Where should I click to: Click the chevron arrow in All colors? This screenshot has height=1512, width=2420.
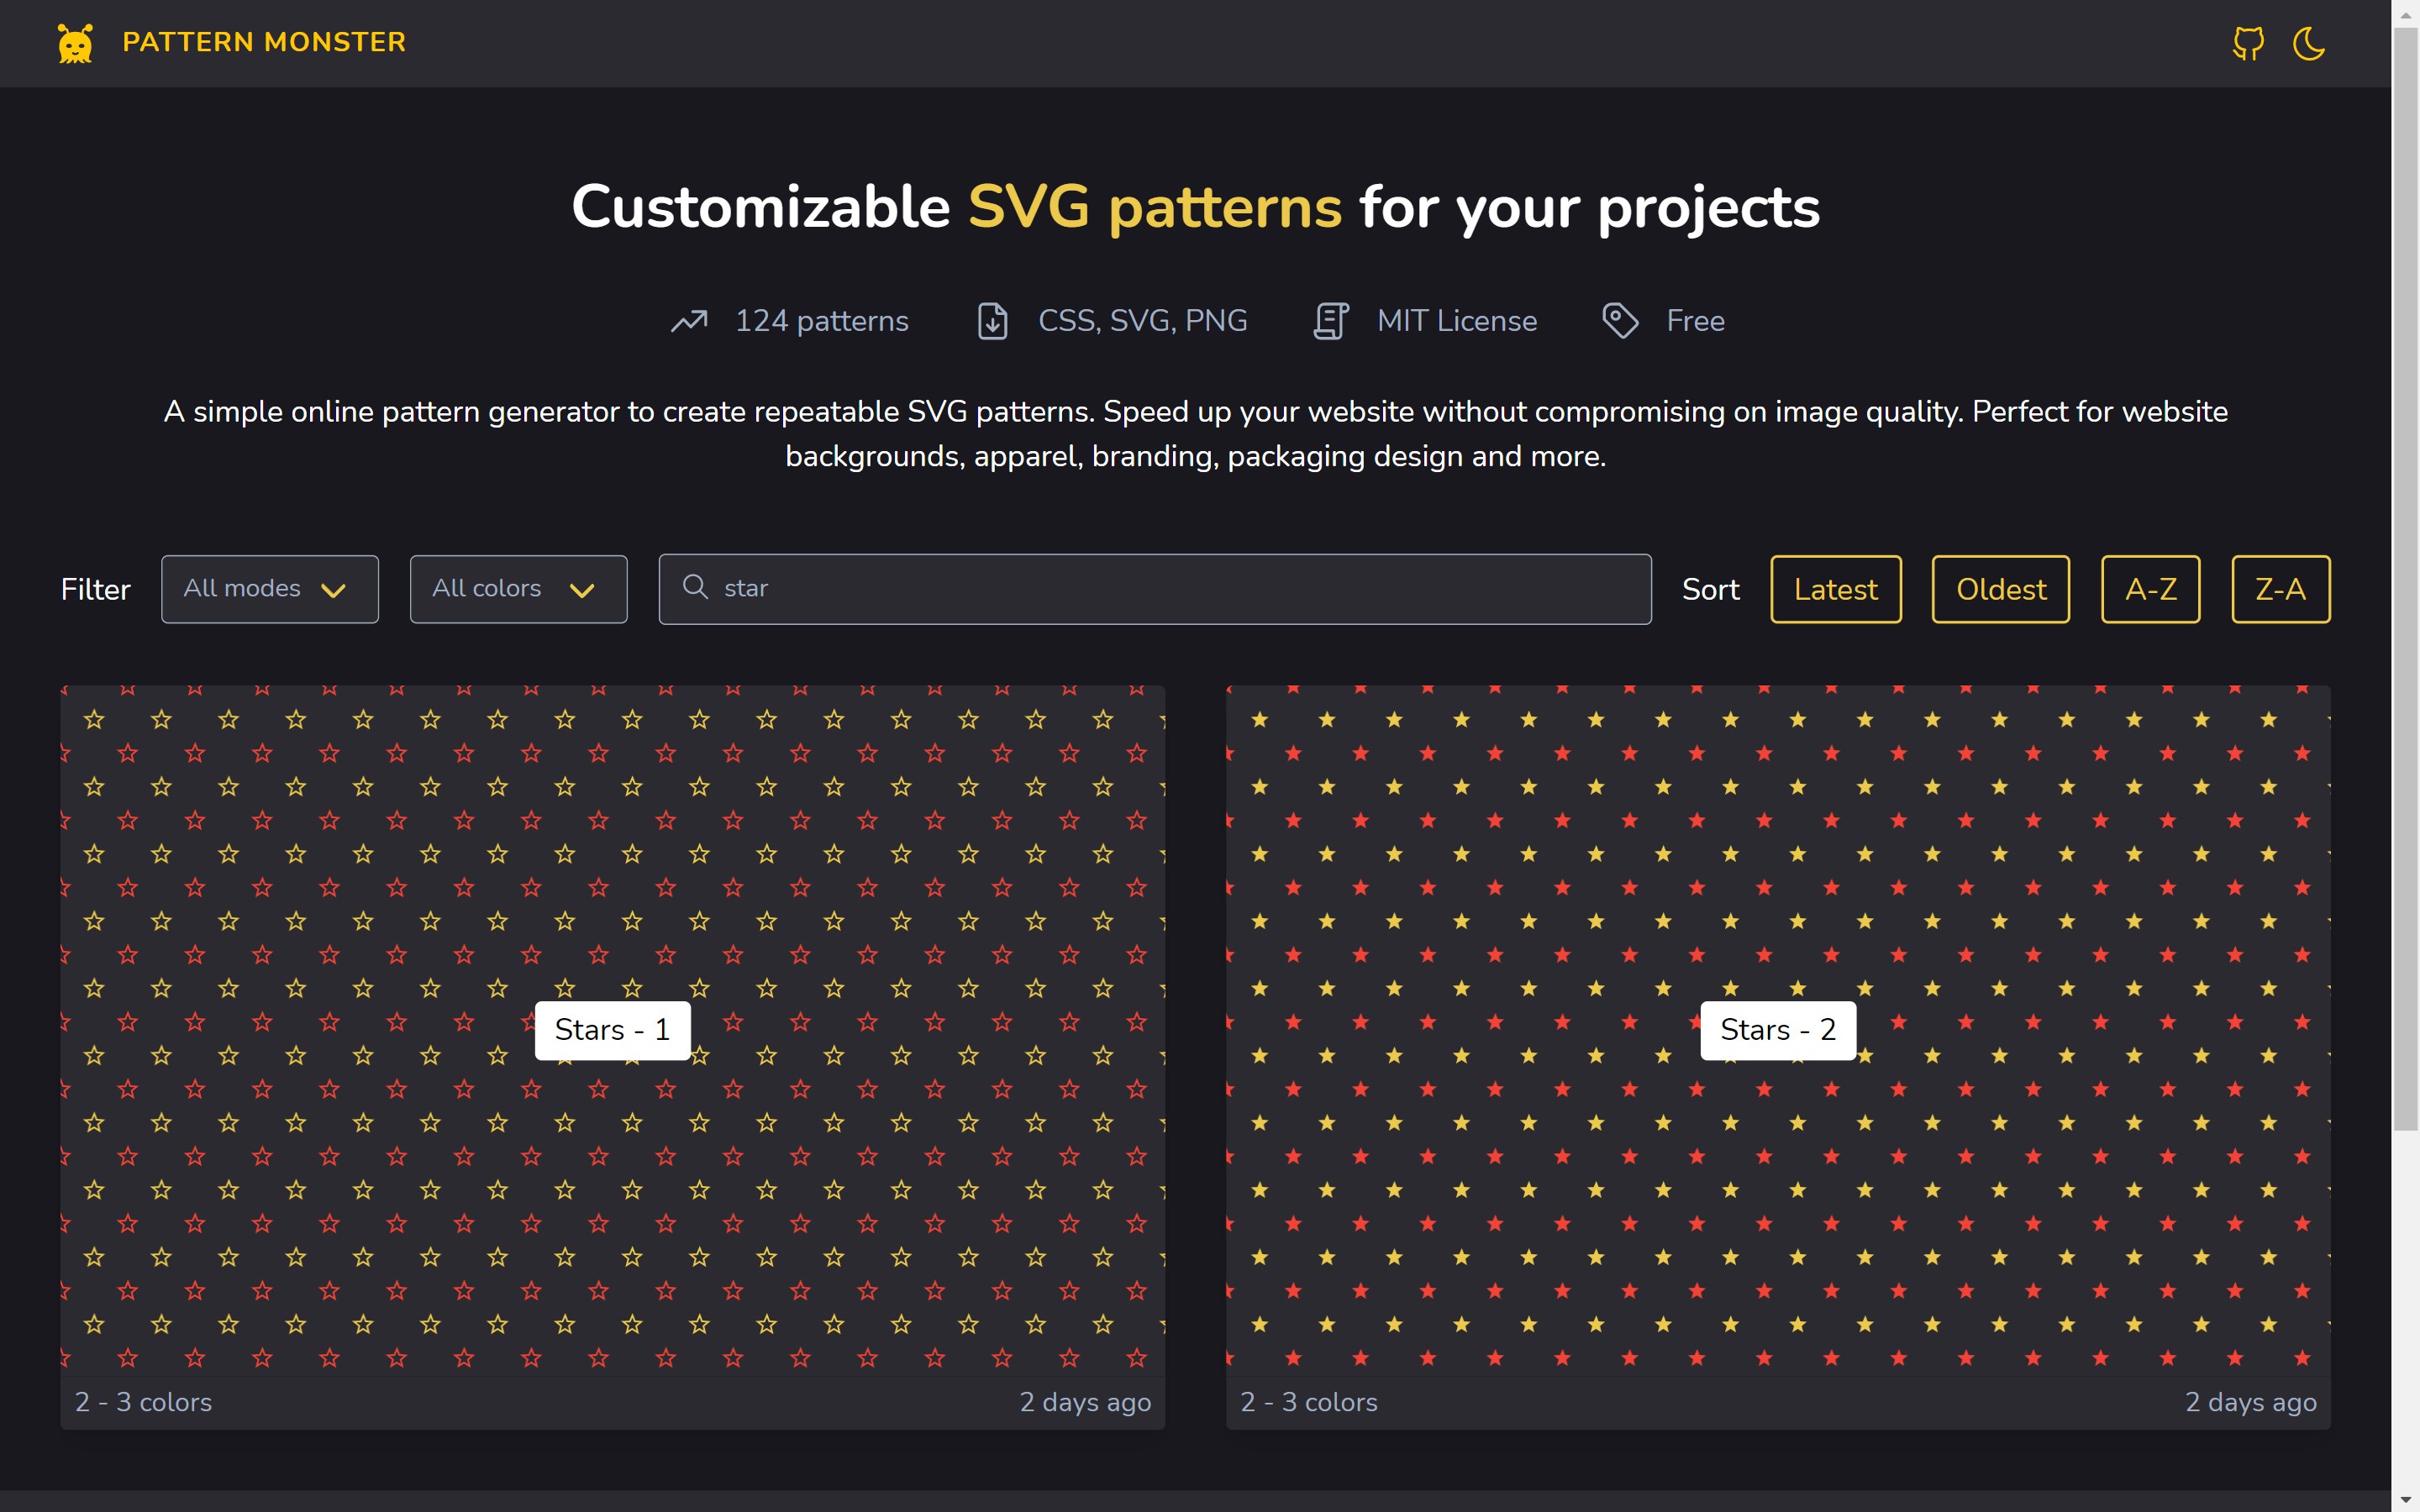[582, 590]
